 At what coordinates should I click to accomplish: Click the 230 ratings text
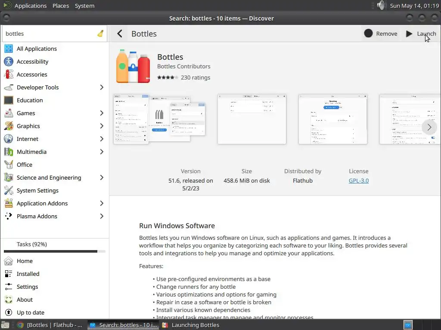pos(196,77)
